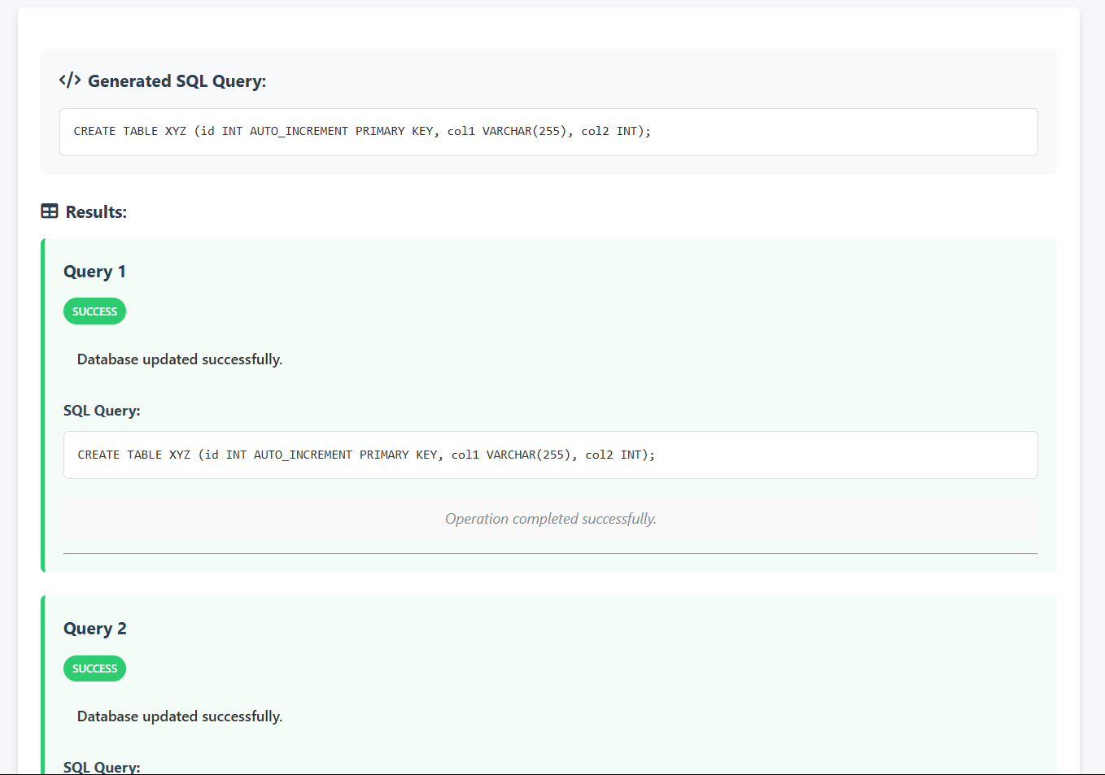
Task: Click Query 2's Database updated successfully message
Action: [x=180, y=716]
